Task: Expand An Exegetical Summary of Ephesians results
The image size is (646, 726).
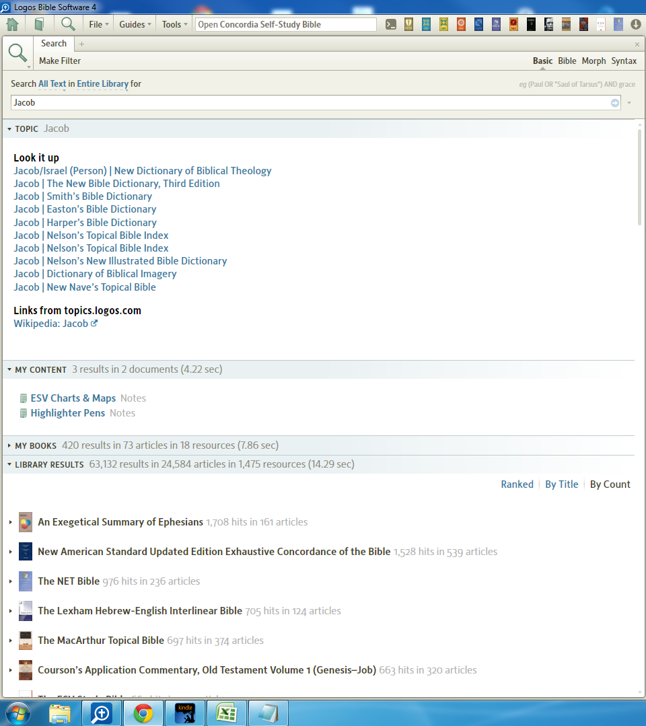Action: pyautogui.click(x=10, y=522)
